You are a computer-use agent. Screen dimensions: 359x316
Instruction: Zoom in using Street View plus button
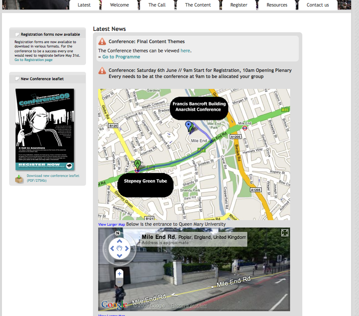tap(120, 274)
